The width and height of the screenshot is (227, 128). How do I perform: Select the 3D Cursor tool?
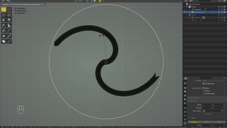point(9,10)
